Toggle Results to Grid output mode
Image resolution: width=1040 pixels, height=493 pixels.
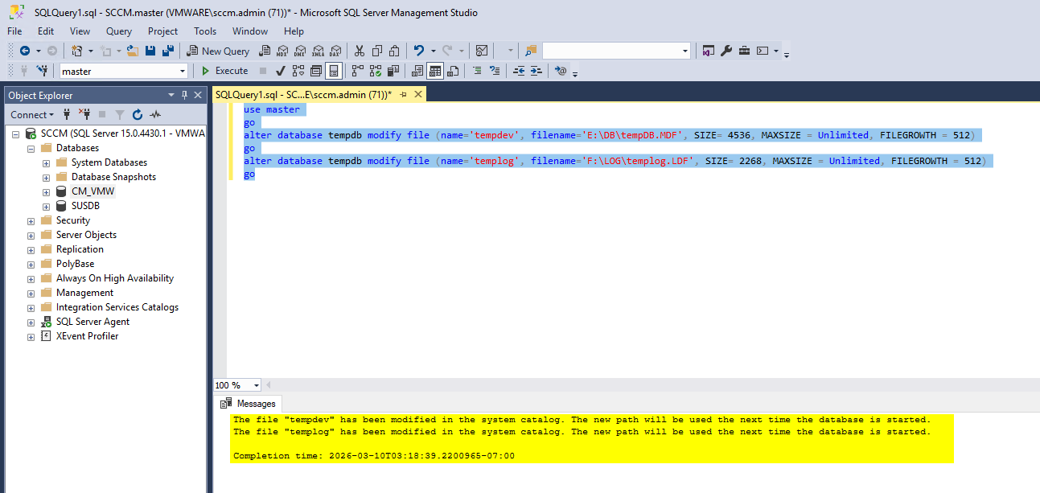(x=435, y=71)
